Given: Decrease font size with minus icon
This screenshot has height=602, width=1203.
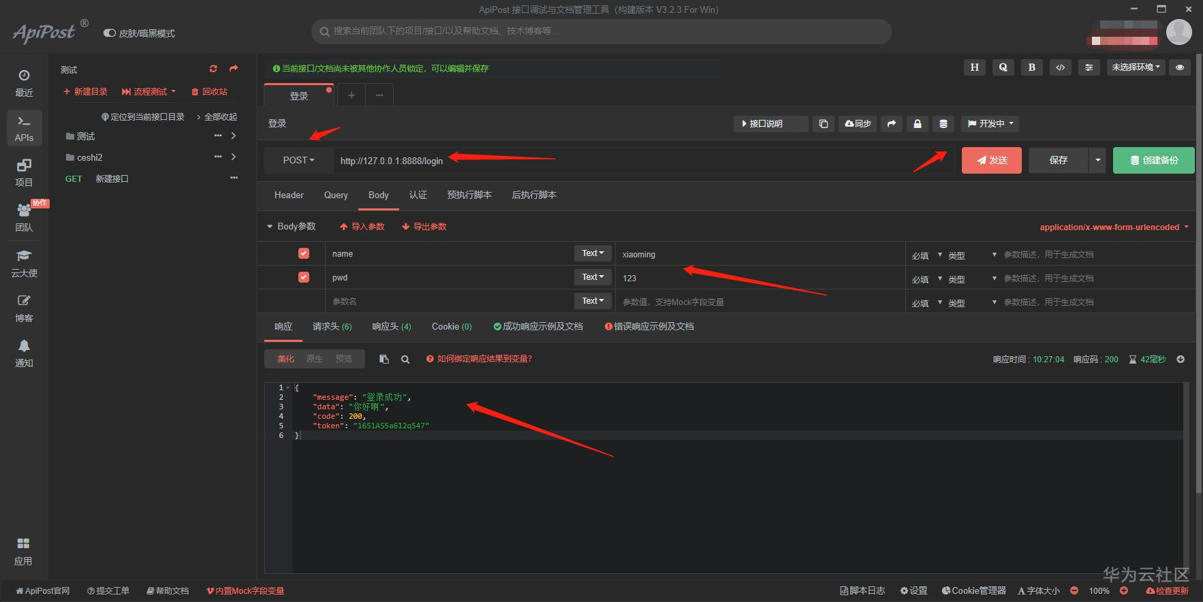Looking at the screenshot, I should pyautogui.click(x=1074, y=590).
